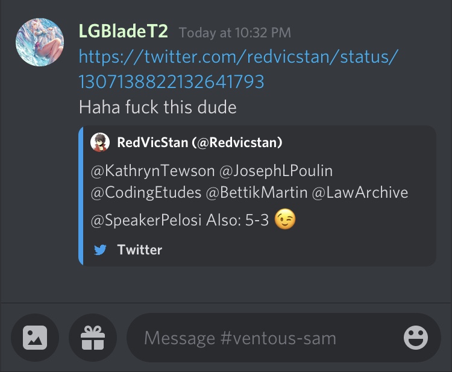Open LGBladeT2's profile avatar
The height and width of the screenshot is (372, 452).
point(40,42)
